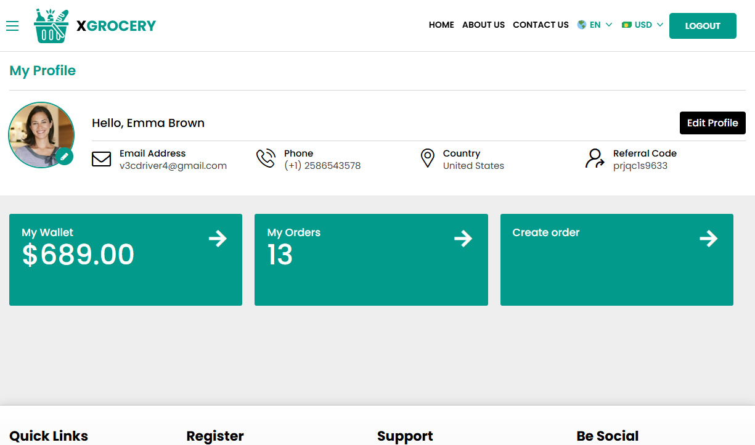
Task: Expand the currency flag selector chevron
Action: pos(659,25)
